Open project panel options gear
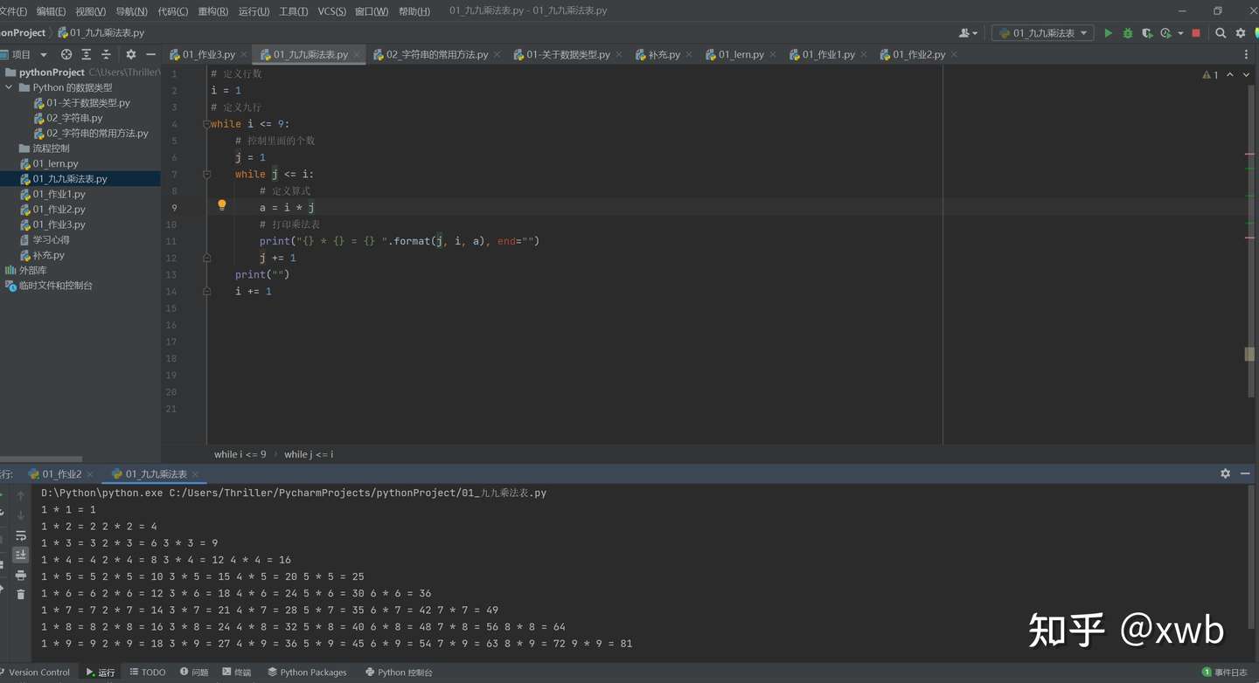1259x683 pixels. pos(131,54)
